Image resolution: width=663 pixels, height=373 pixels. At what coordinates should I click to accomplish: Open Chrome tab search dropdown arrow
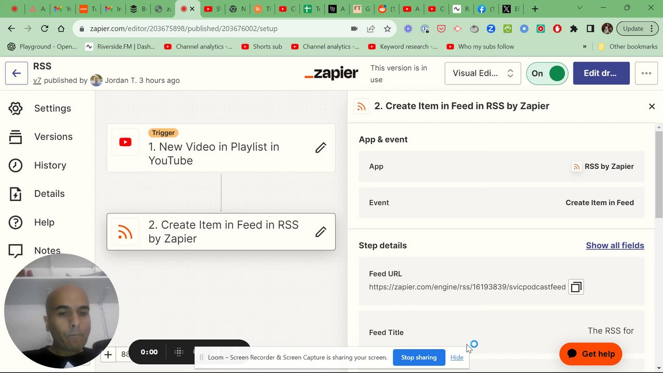pos(580,8)
